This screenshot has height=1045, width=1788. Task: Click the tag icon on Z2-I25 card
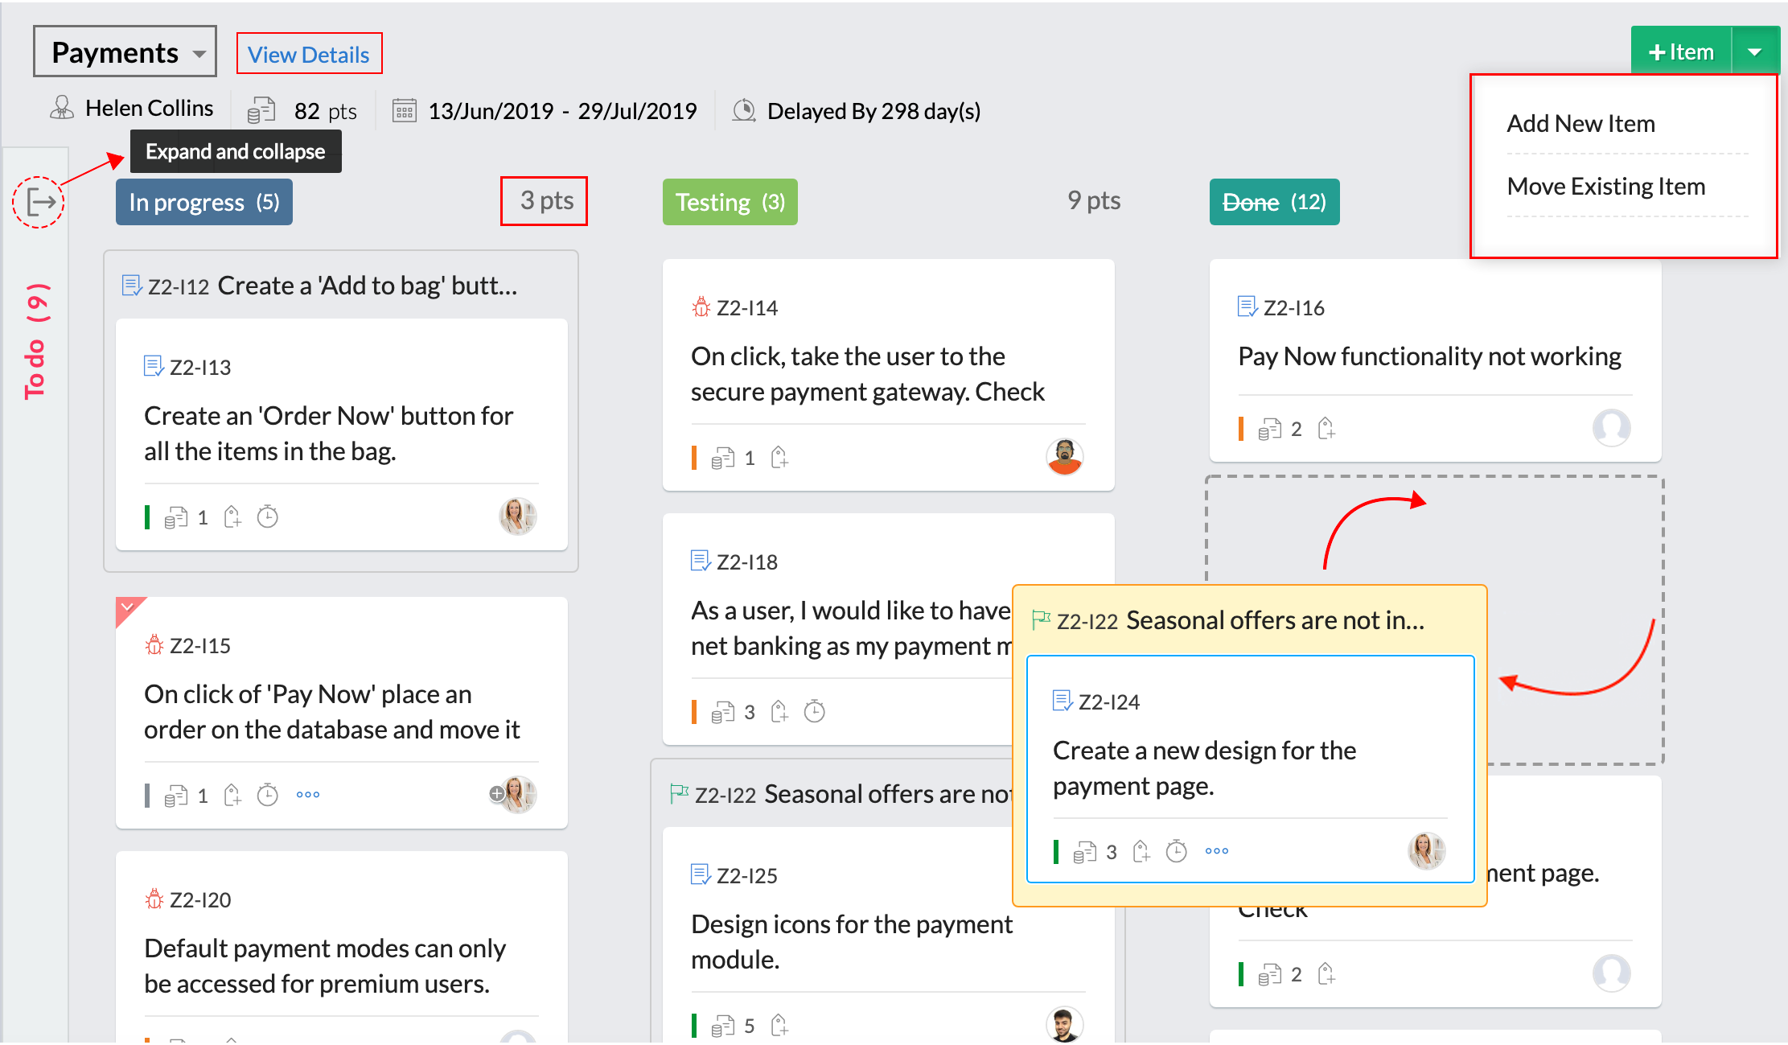coord(779,1025)
